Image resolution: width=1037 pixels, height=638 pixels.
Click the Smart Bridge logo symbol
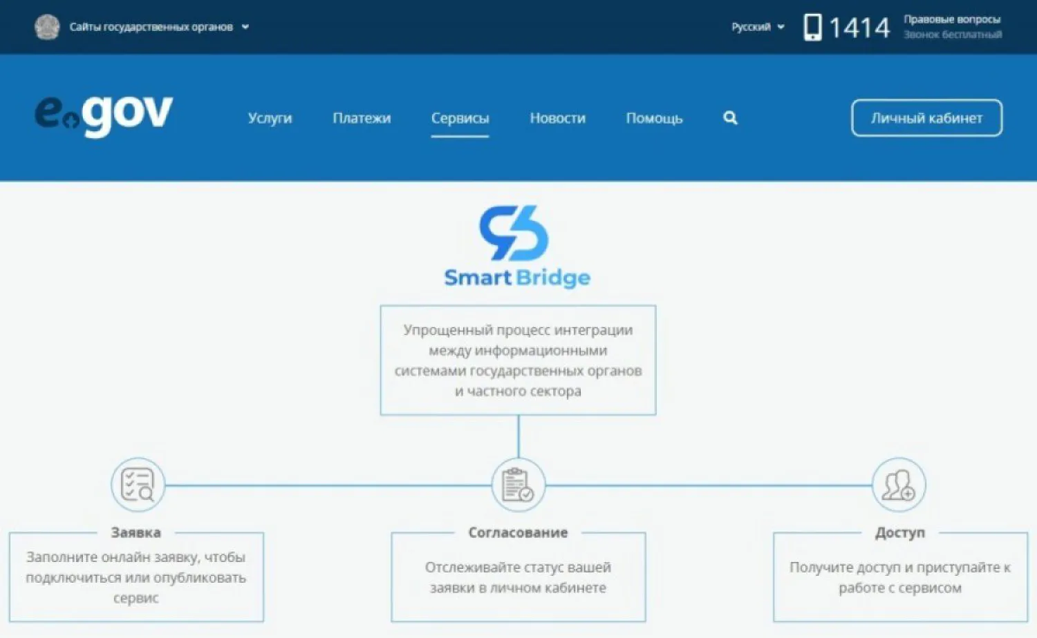pos(514,233)
